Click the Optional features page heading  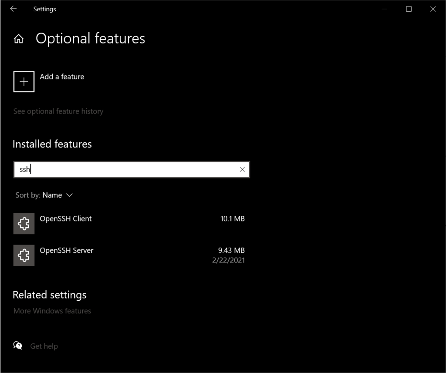pos(91,38)
